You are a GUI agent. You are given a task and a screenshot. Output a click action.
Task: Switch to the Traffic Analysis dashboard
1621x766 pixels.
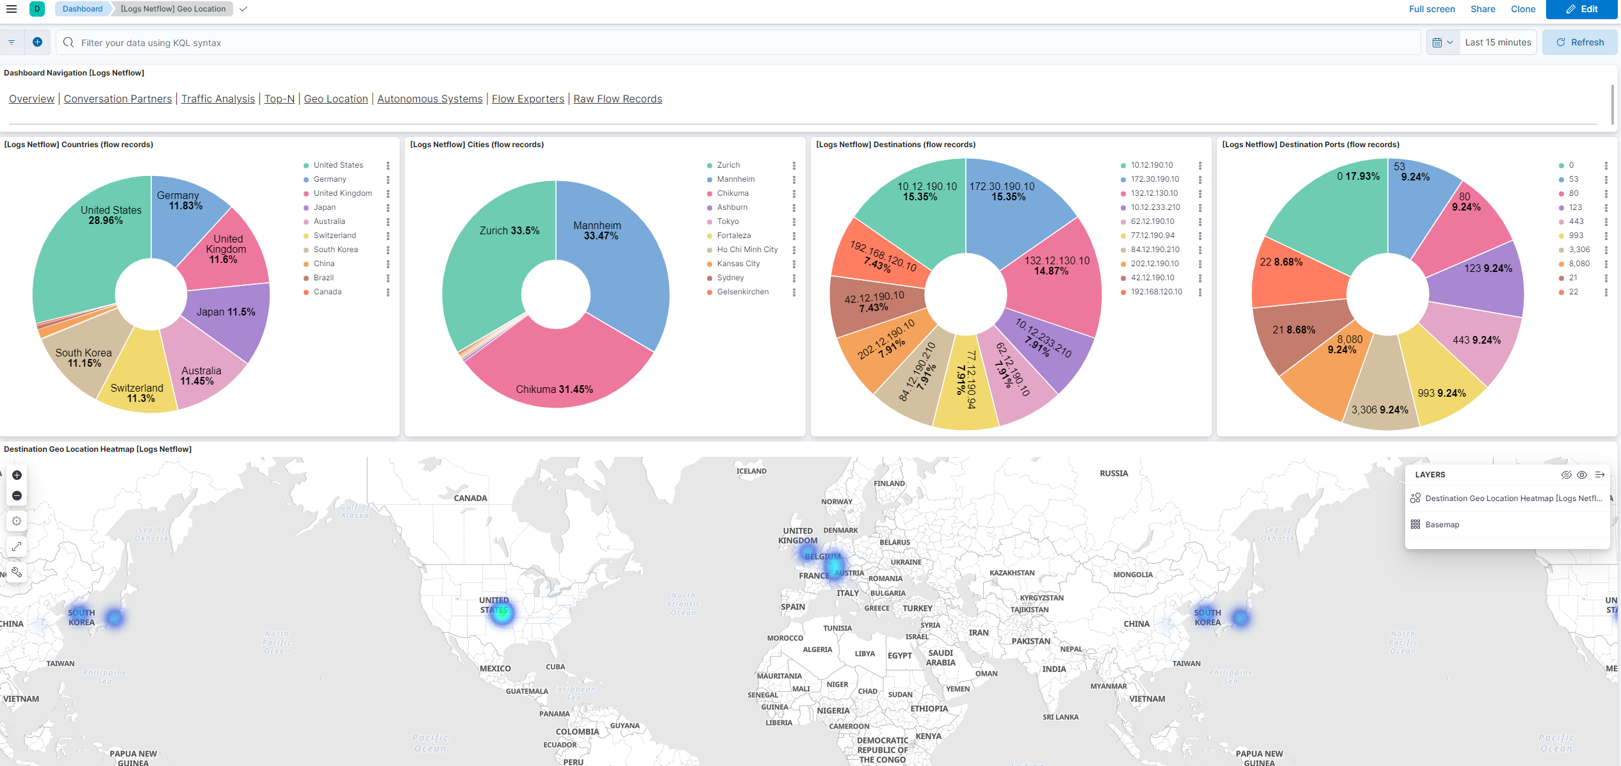coord(218,99)
